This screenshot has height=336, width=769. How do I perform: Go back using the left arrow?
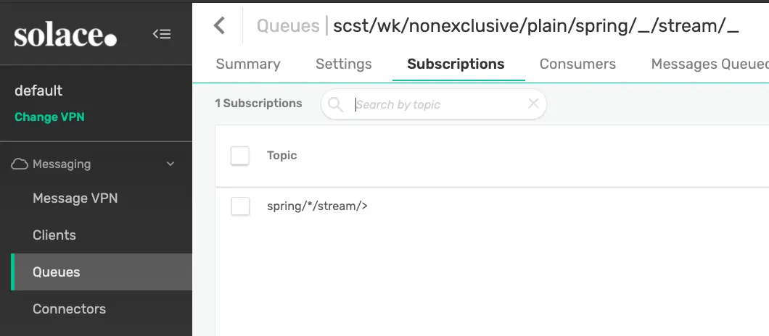click(x=219, y=27)
